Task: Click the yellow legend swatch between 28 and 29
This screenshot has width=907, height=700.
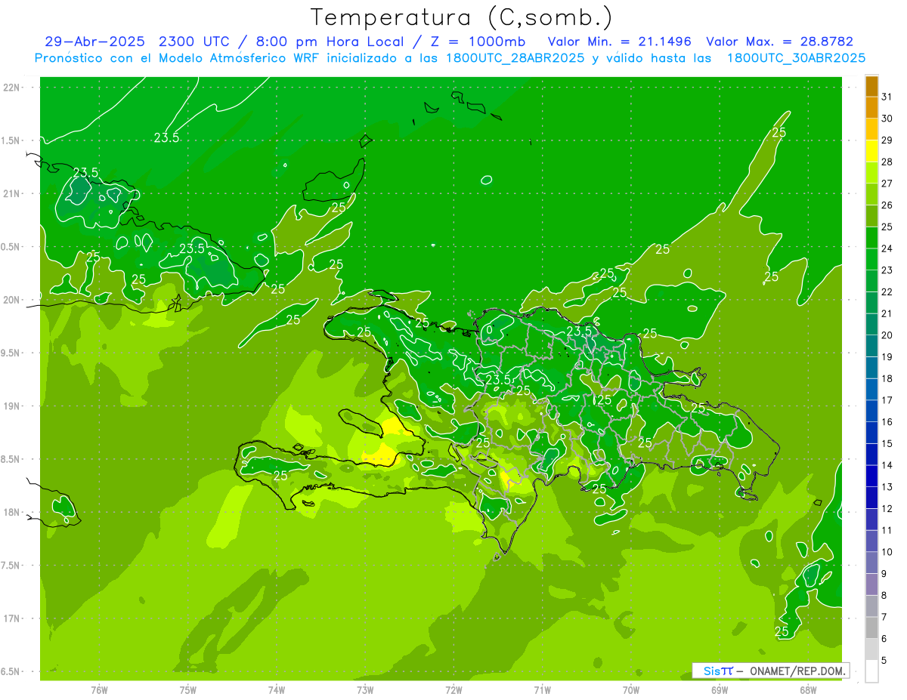Action: pos(871,151)
